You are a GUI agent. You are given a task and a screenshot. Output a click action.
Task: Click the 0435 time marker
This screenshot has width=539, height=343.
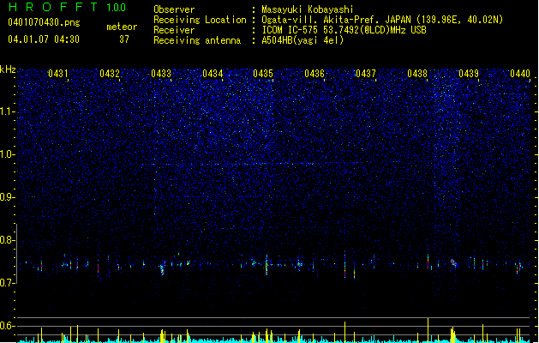263,74
